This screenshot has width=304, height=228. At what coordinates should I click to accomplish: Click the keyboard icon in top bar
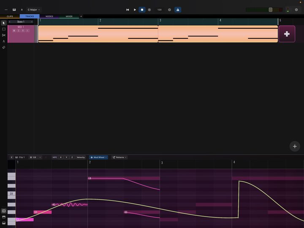(x=14, y=10)
